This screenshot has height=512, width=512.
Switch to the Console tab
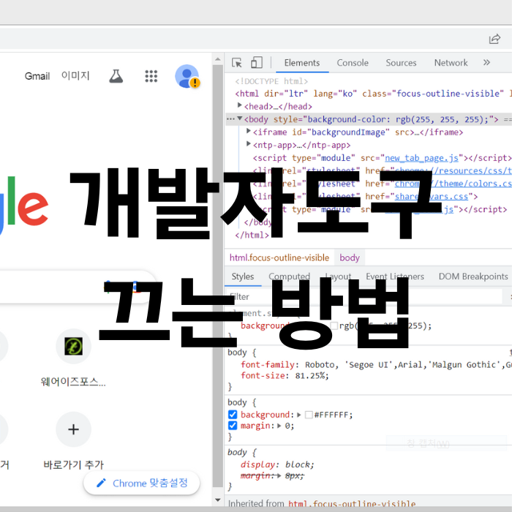click(x=353, y=63)
